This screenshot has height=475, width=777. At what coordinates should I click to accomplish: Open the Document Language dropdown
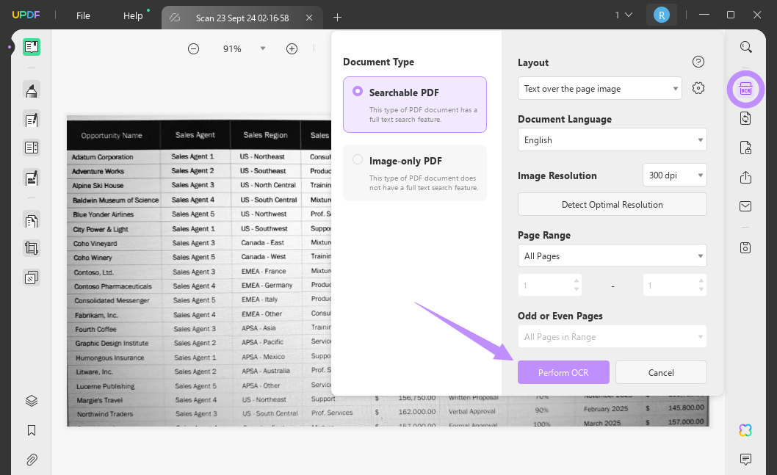(x=612, y=139)
